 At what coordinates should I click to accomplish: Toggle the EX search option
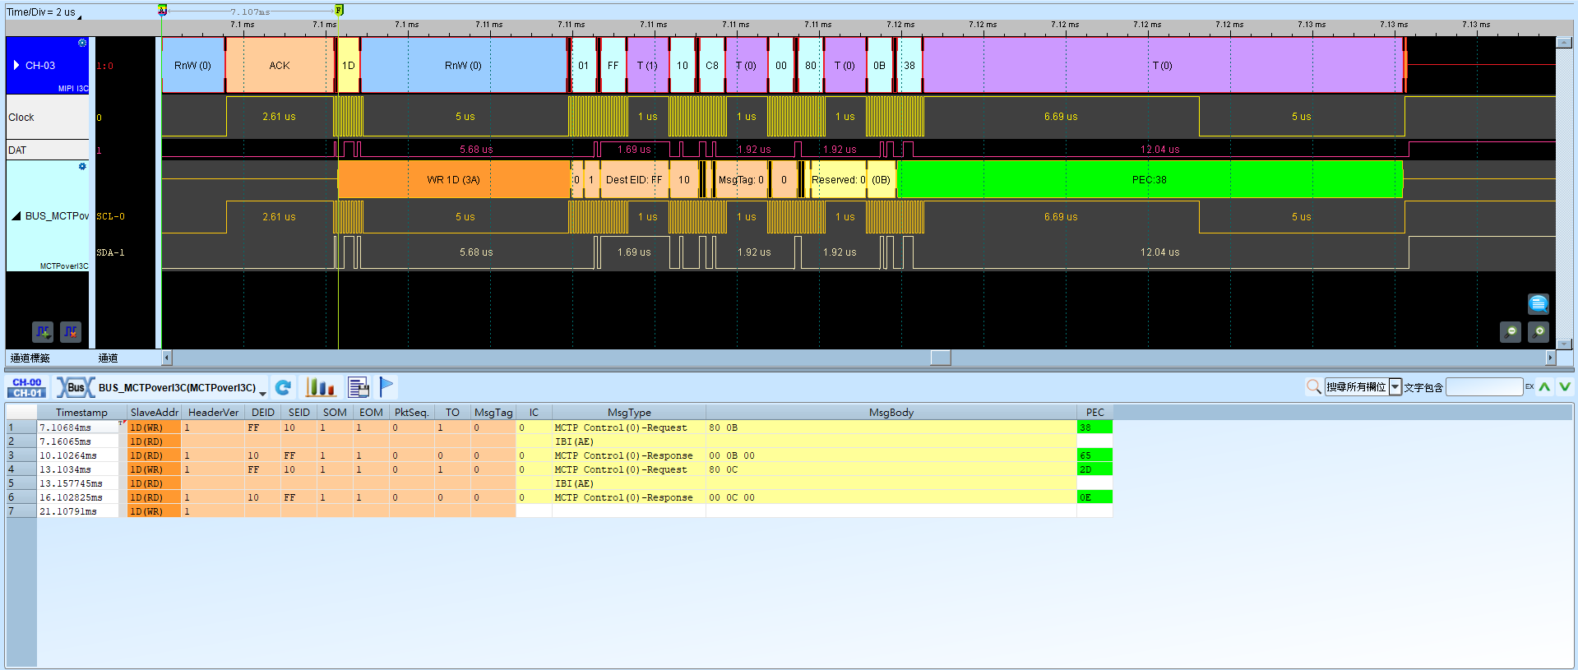click(1529, 386)
